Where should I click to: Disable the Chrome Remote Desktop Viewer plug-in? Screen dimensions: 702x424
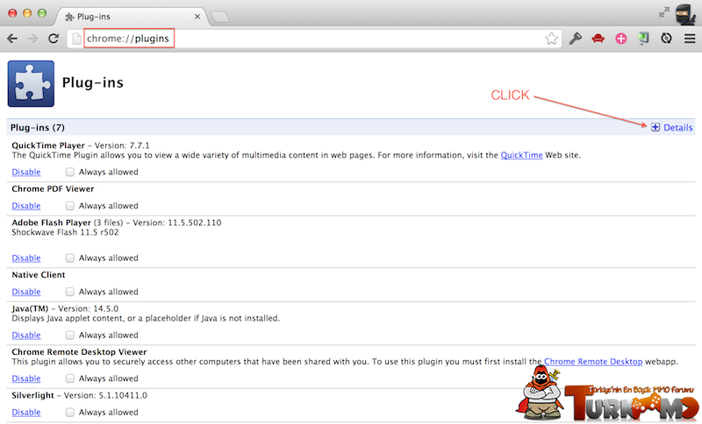[26, 378]
